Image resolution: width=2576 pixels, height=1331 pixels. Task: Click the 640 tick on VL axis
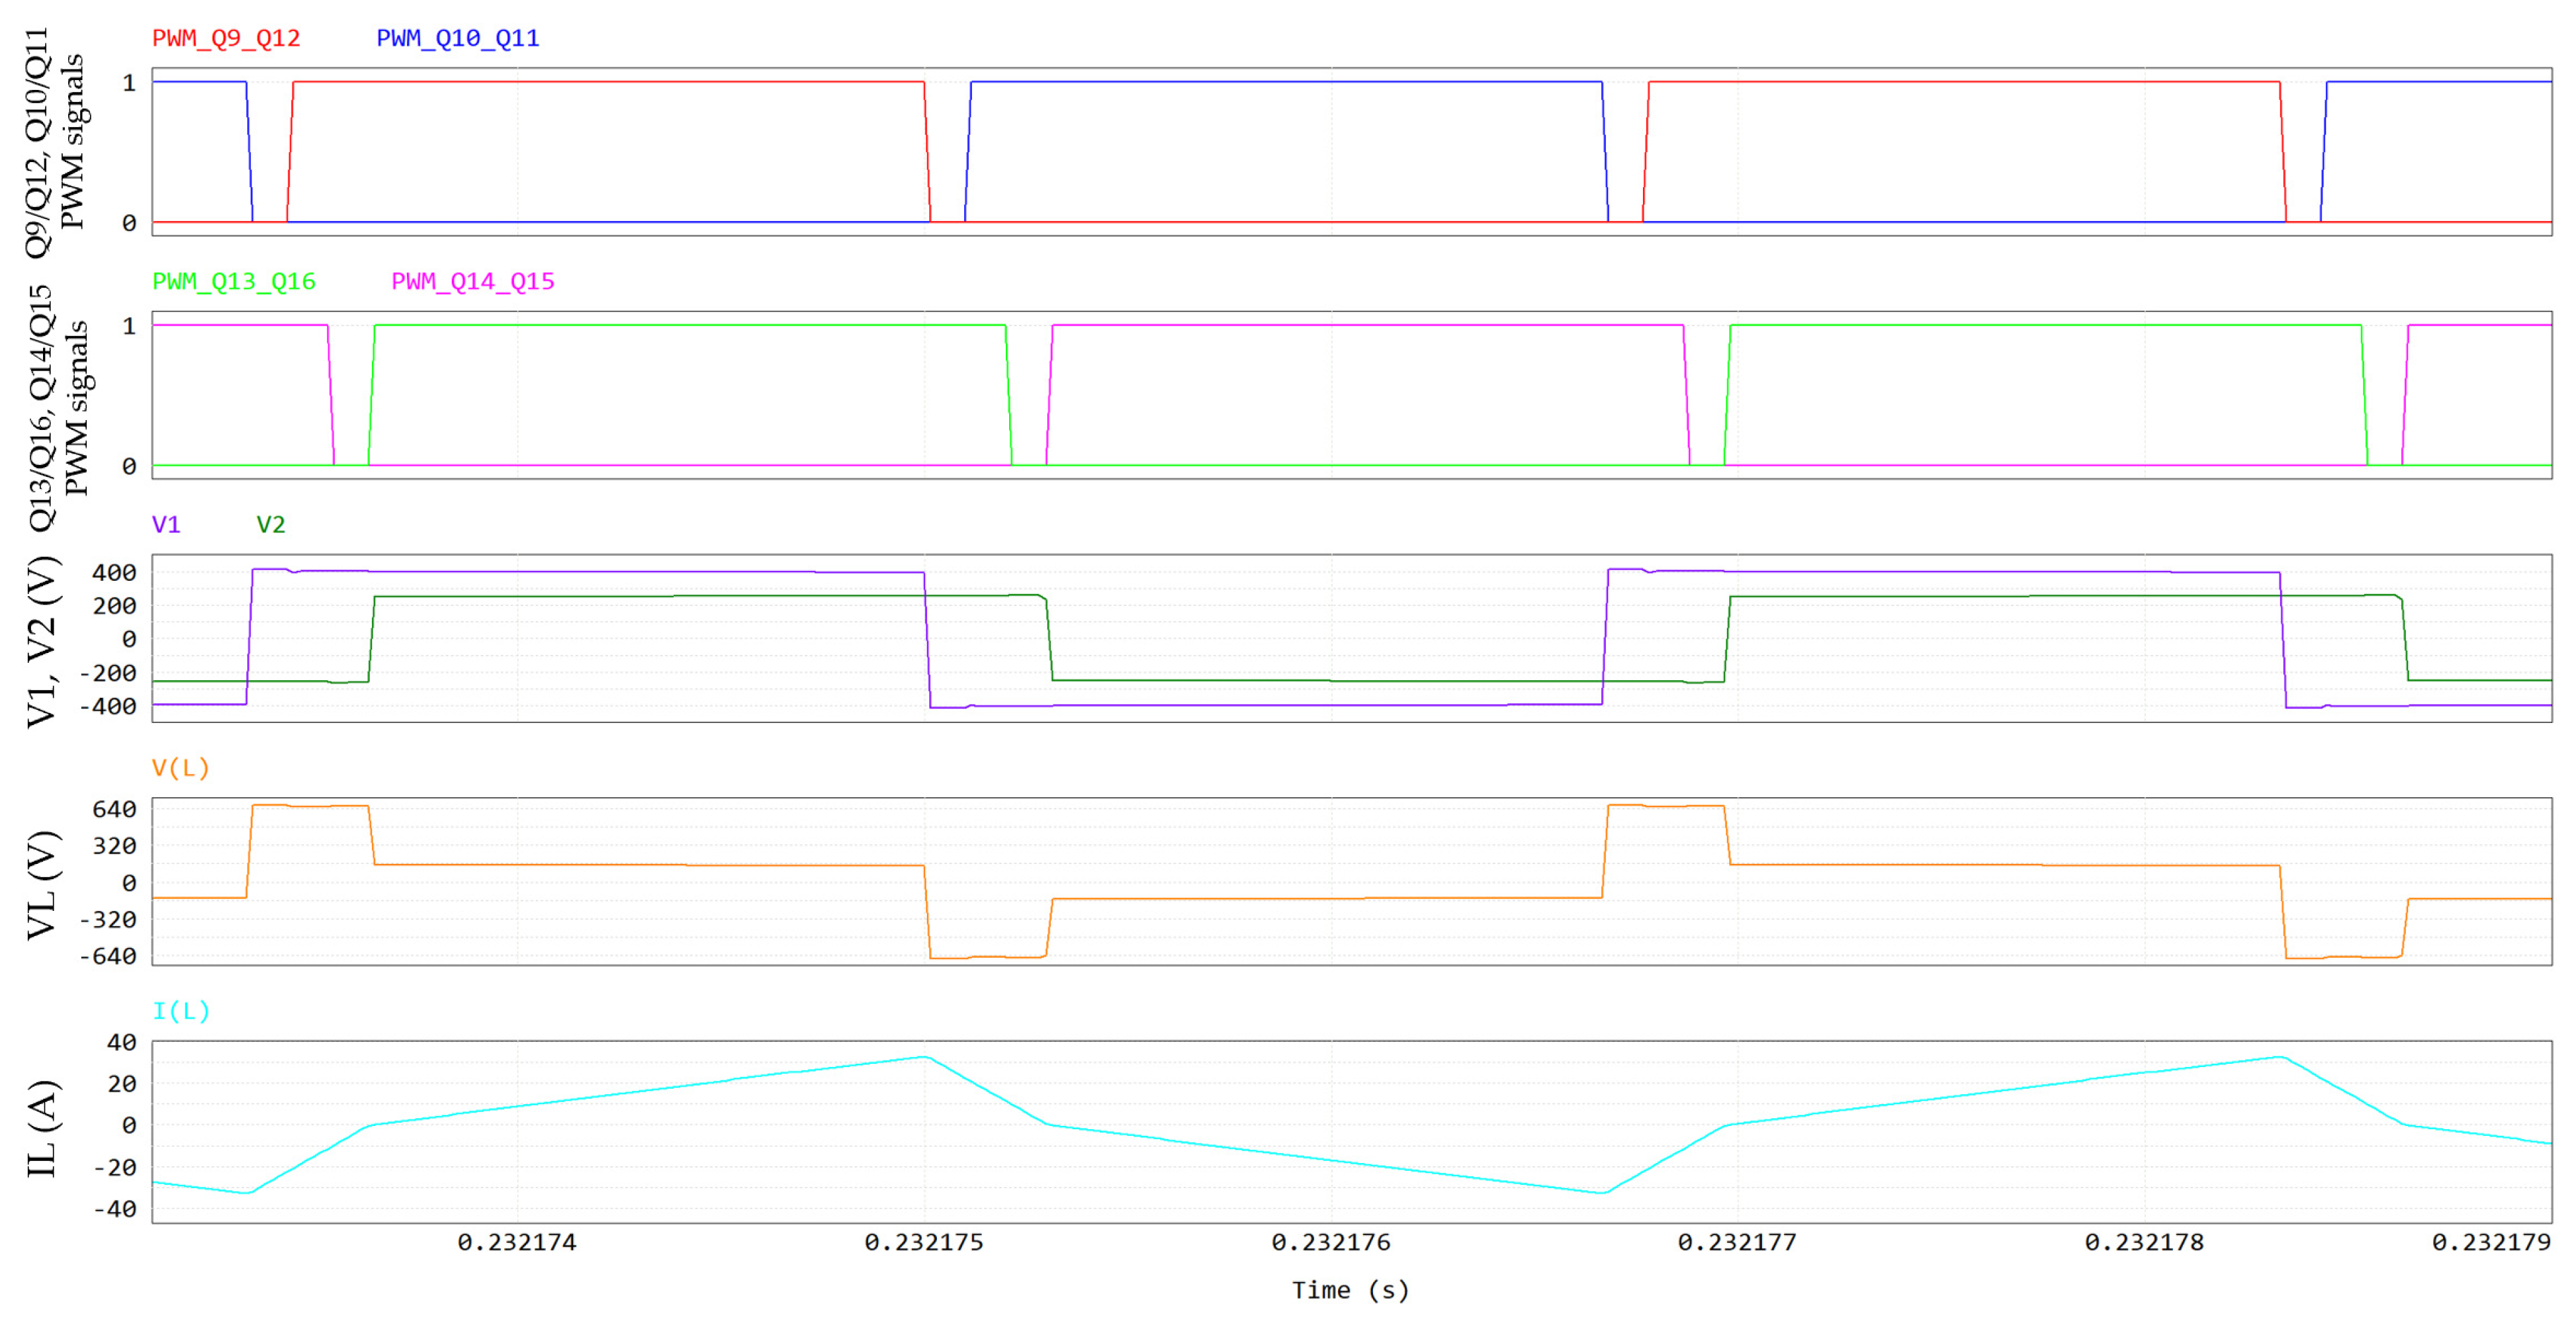114,809
